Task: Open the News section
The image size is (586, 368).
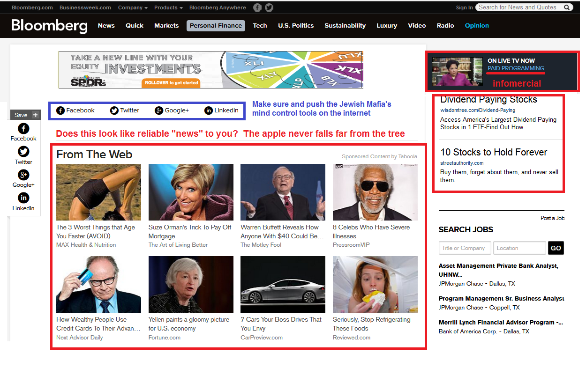Action: click(106, 26)
